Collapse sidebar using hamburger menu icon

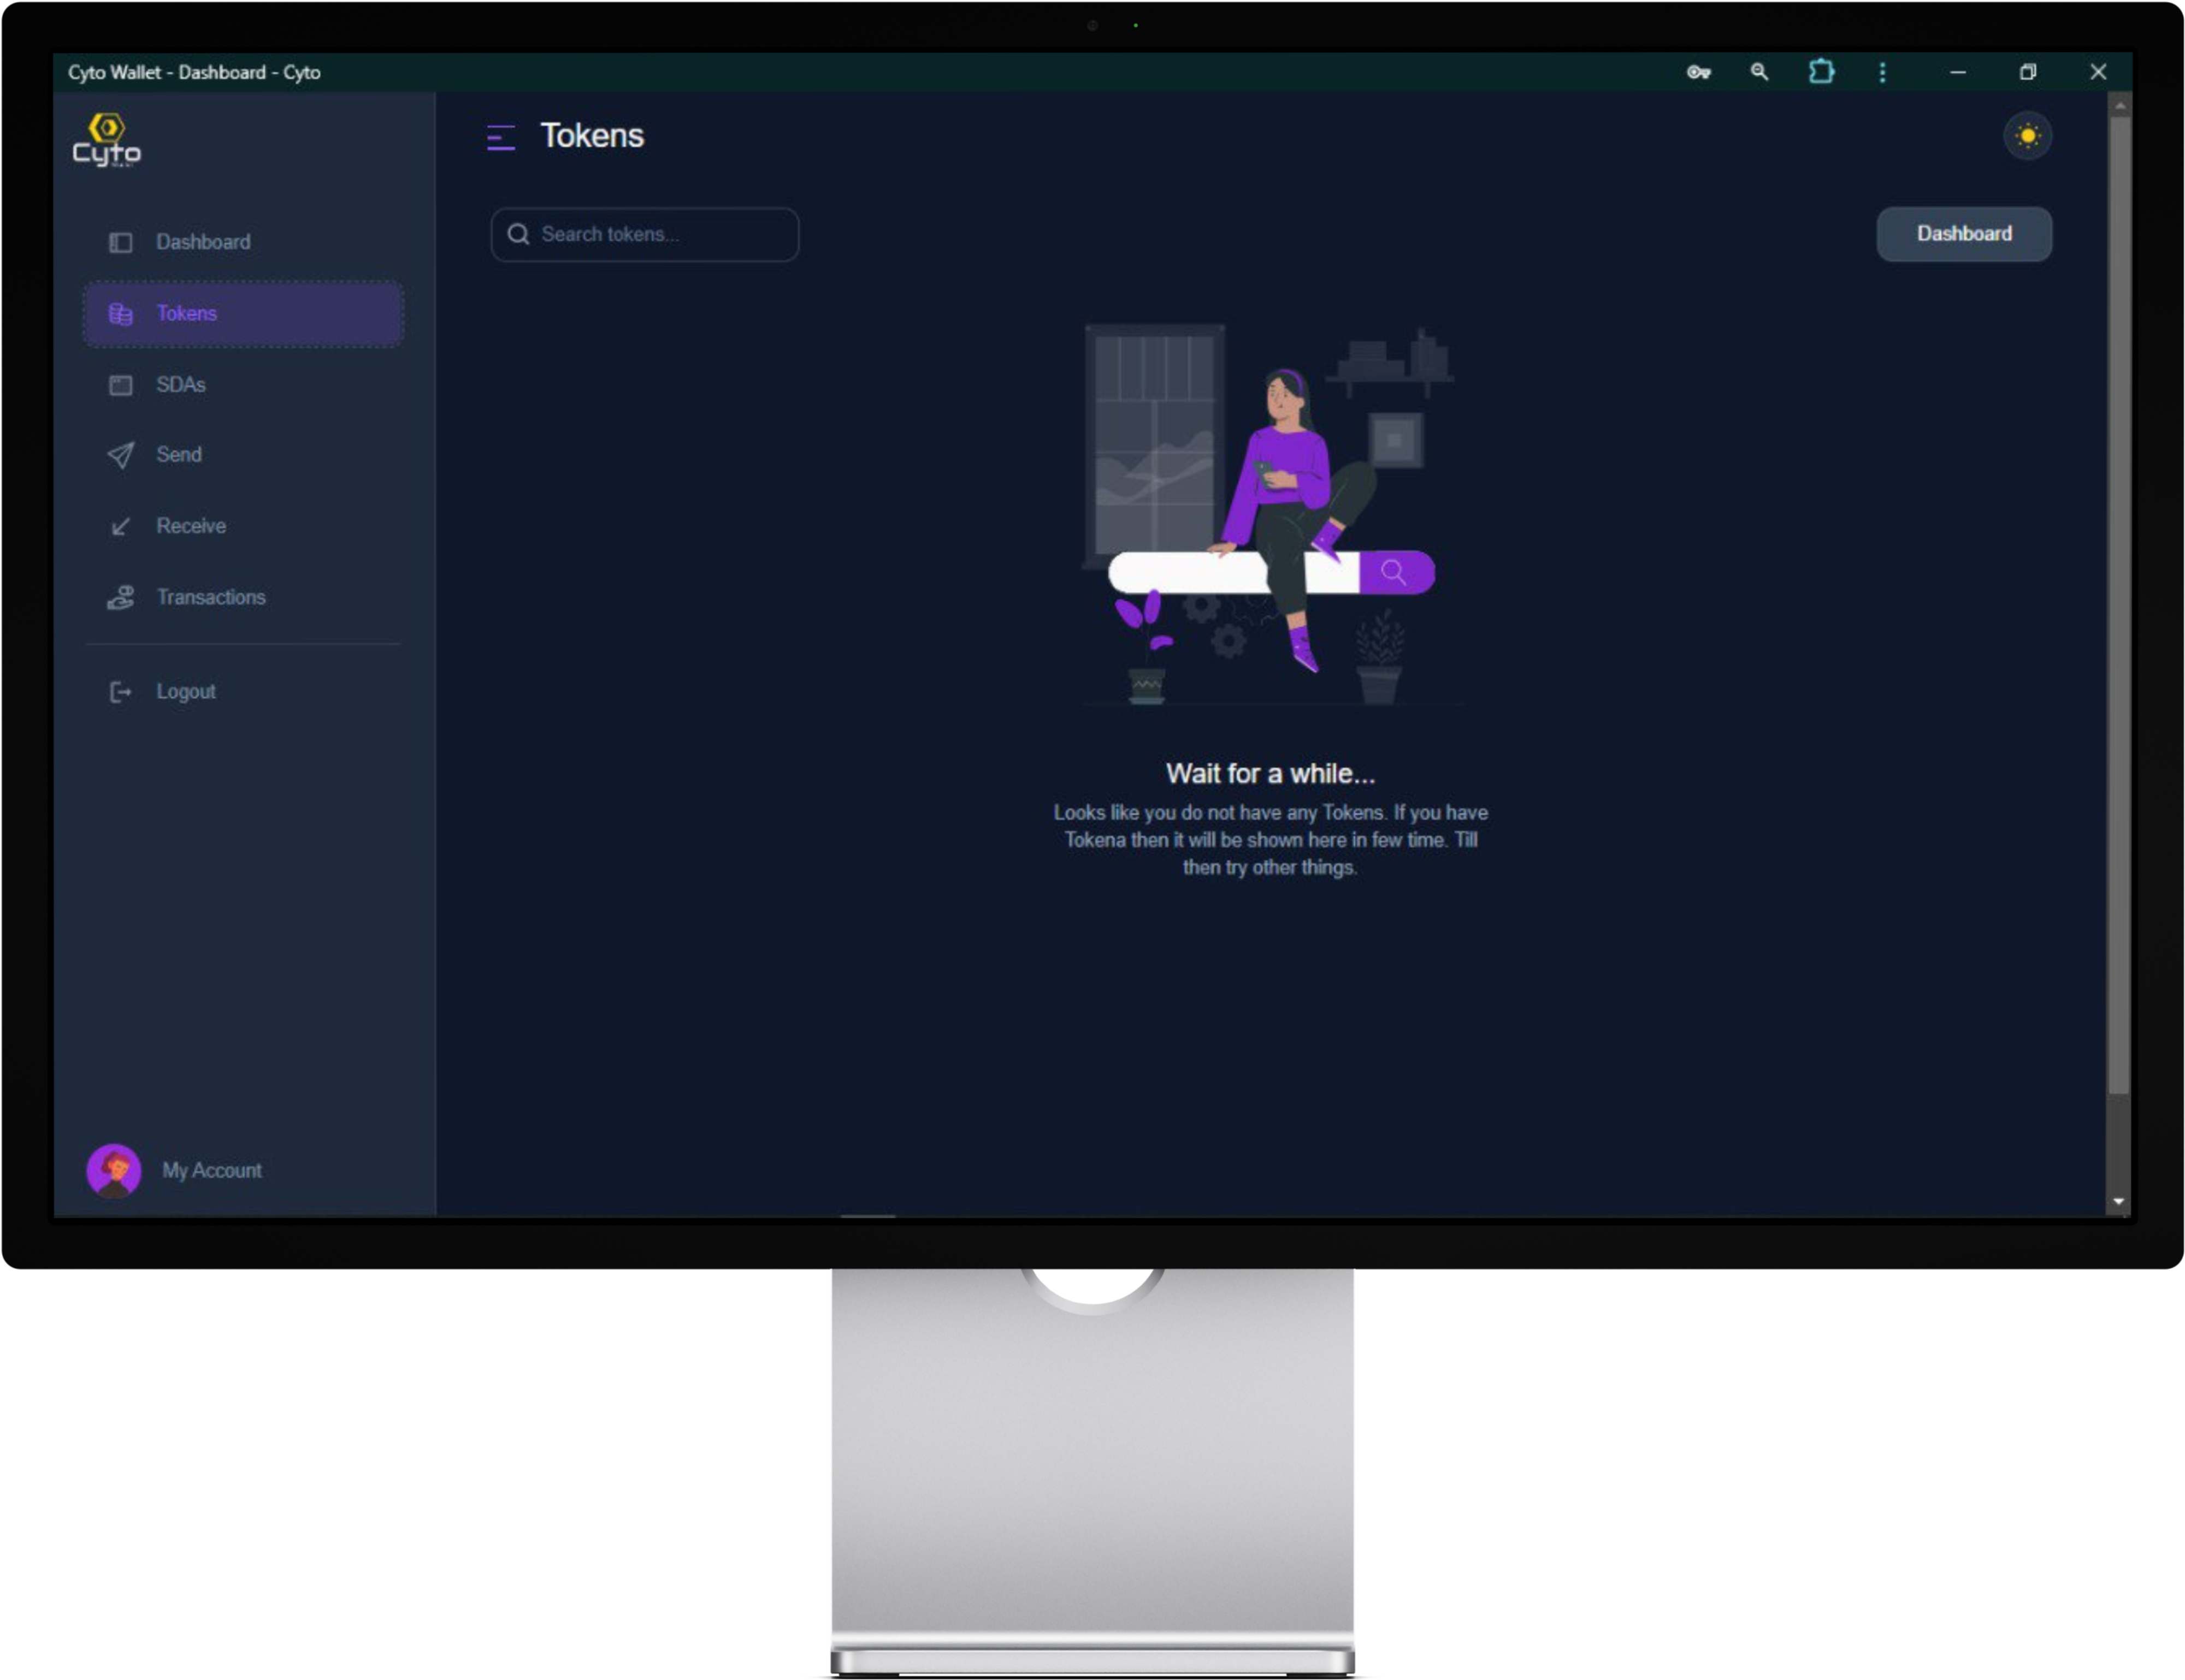coord(500,137)
